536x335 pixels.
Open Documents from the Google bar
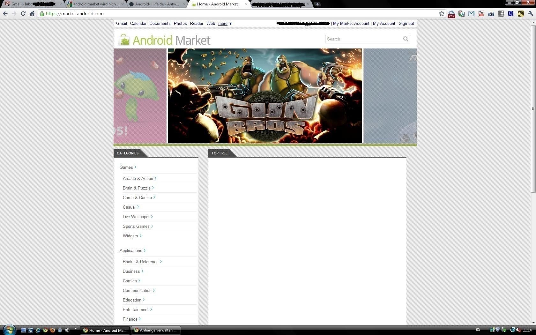(160, 23)
